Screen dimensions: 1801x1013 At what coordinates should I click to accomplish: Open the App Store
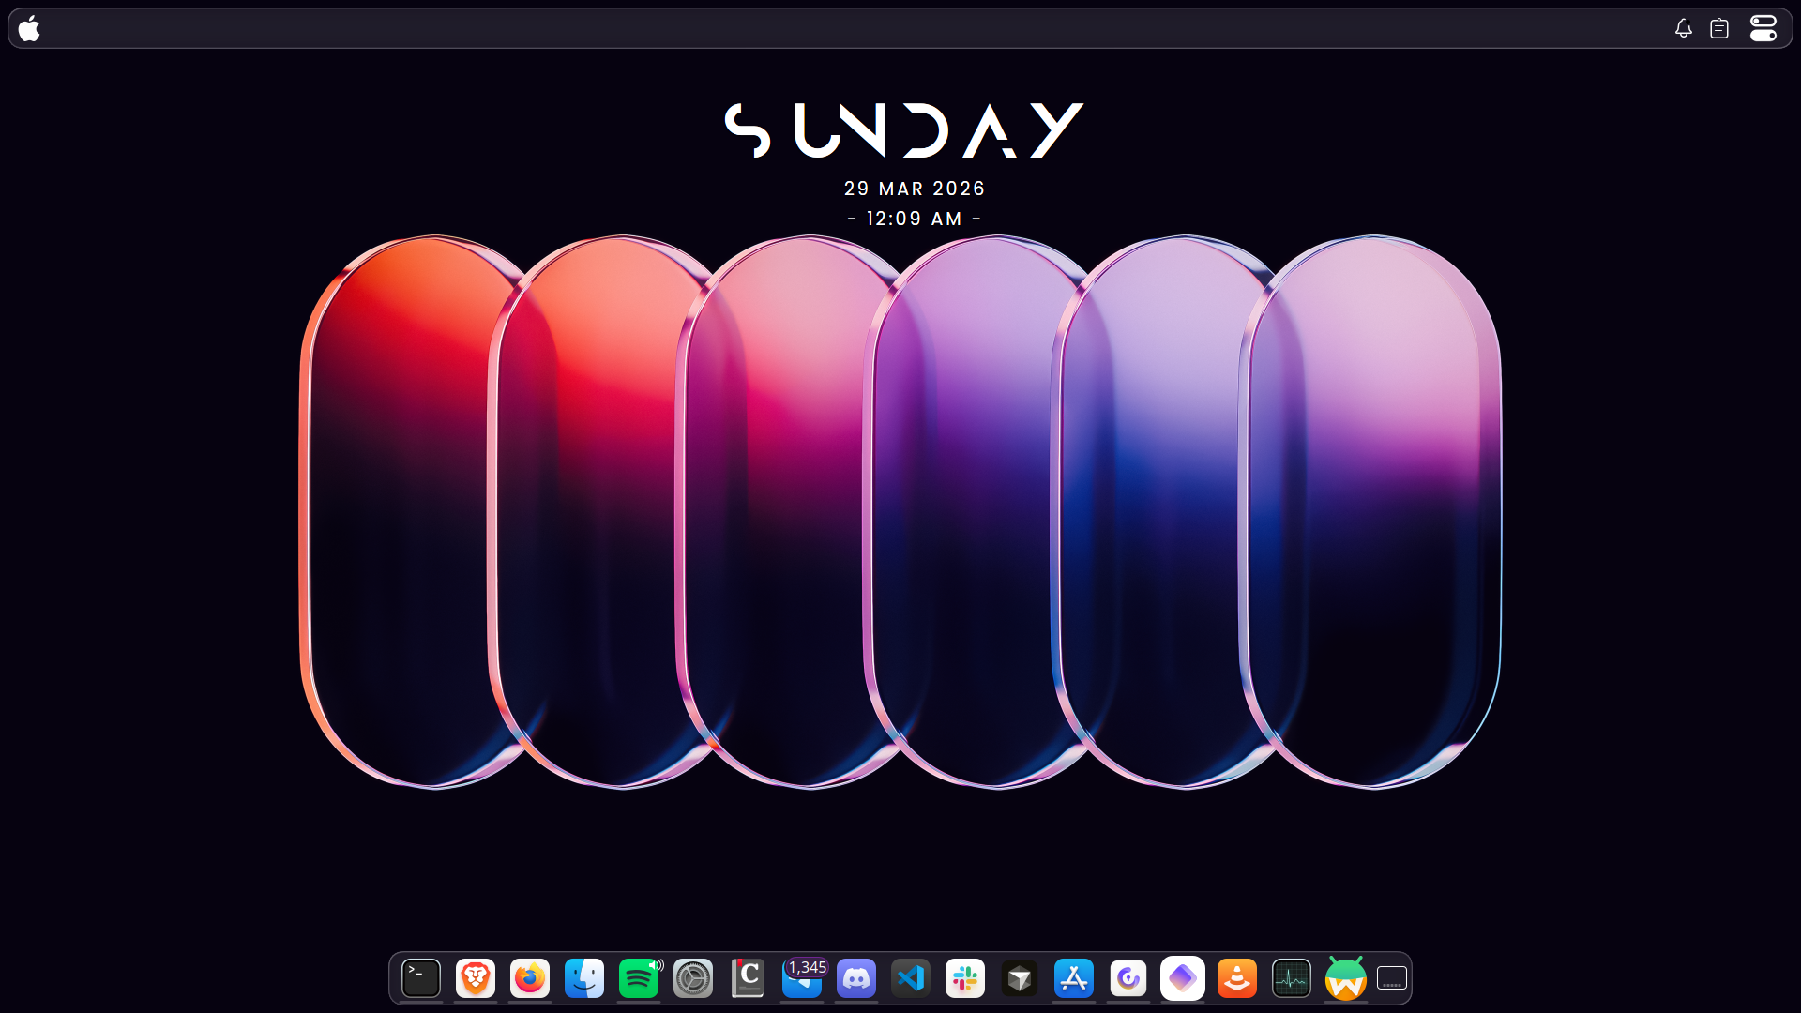pyautogui.click(x=1073, y=978)
